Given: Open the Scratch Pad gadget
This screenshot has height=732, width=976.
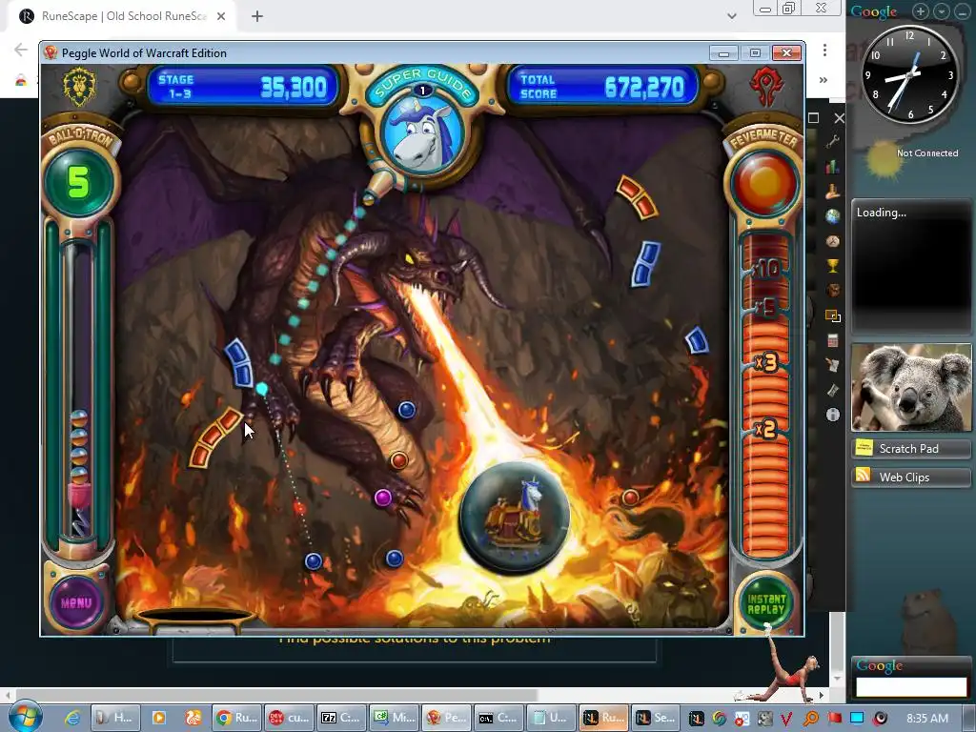Looking at the screenshot, I should (x=910, y=448).
